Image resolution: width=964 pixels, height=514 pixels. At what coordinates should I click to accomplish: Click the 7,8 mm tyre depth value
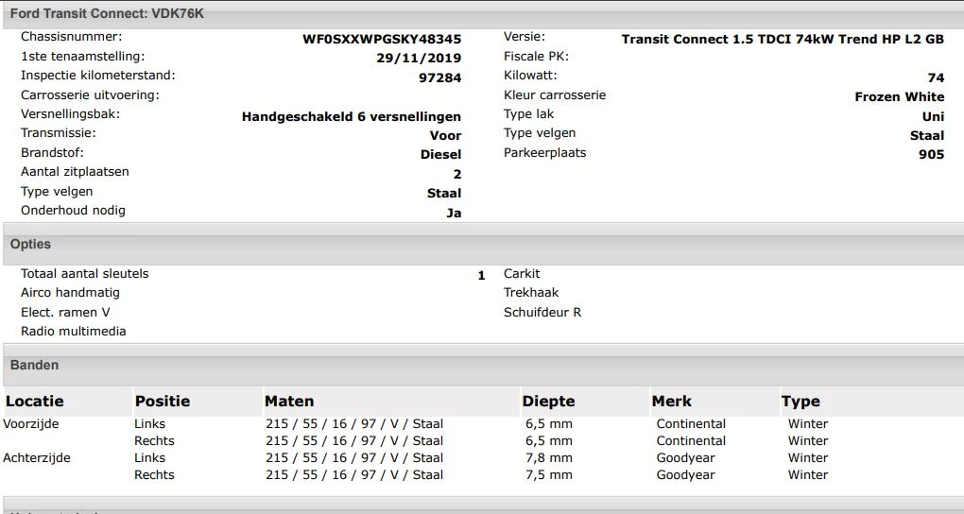coord(549,458)
